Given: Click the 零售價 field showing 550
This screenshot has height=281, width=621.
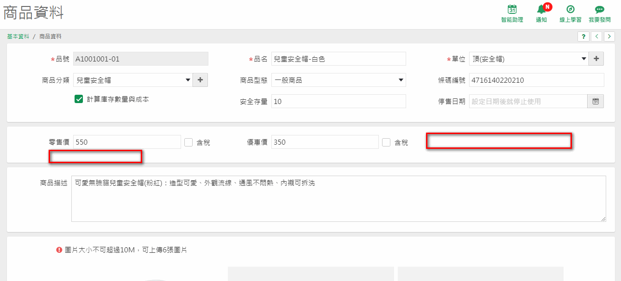Looking at the screenshot, I should point(127,142).
